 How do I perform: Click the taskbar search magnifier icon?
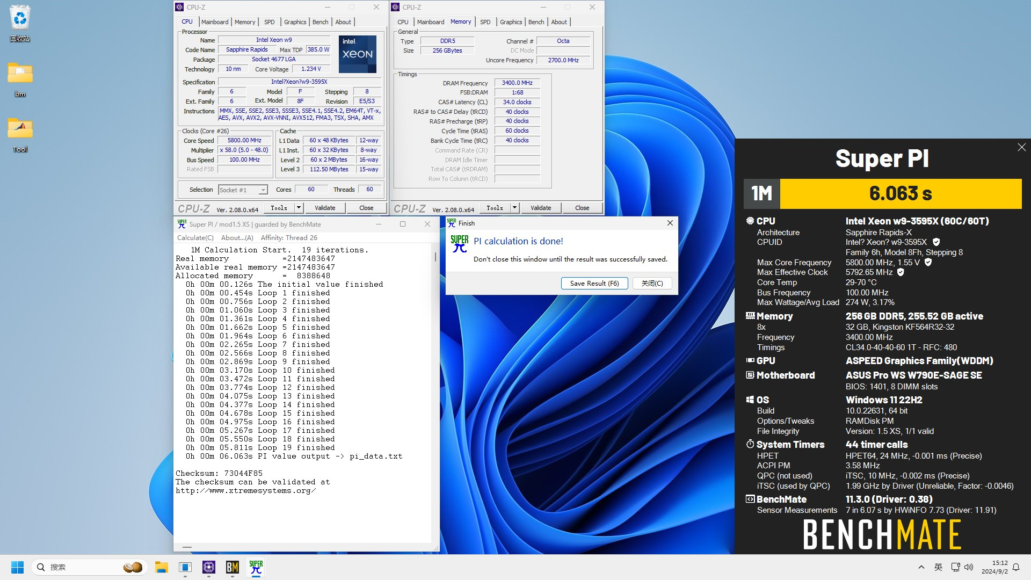coord(41,567)
